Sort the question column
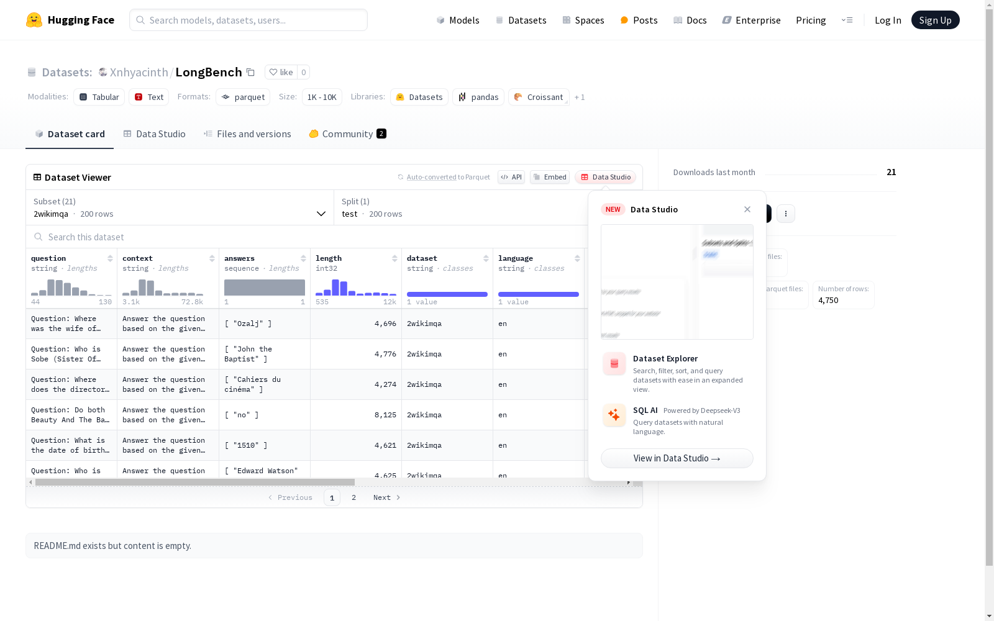This screenshot has height=621, width=994. (110, 258)
